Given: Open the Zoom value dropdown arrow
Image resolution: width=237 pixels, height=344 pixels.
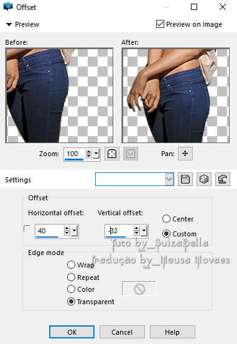Looking at the screenshot, I should 96,154.
